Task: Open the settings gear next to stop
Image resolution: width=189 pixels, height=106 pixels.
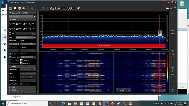Action: tap(19, 8)
